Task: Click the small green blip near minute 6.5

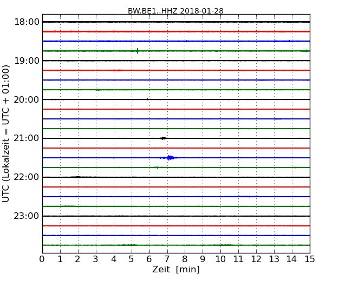Action: 158,168
